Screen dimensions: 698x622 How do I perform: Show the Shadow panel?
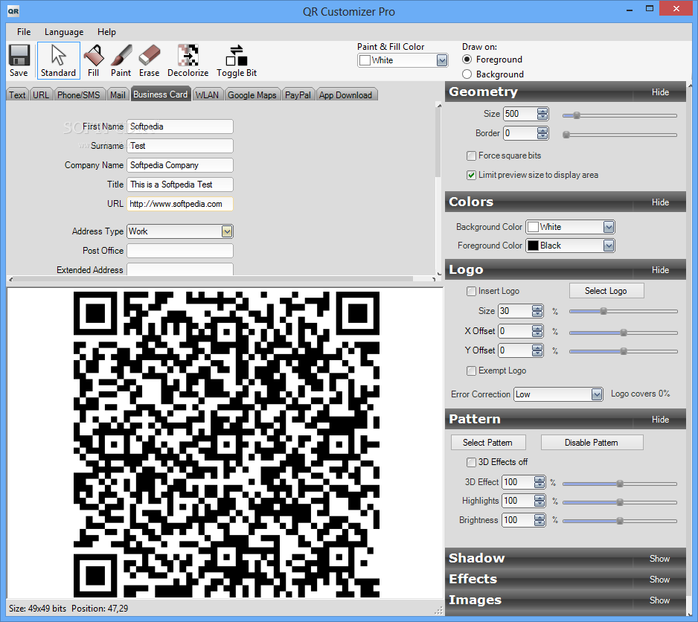tap(659, 558)
